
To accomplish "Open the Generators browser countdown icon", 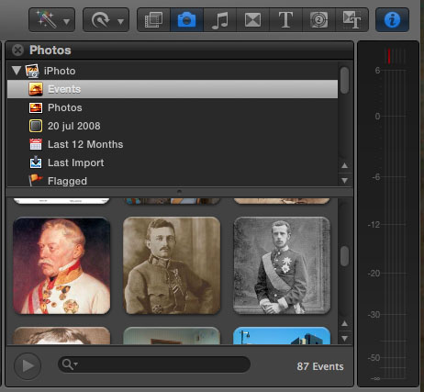I will pos(318,20).
